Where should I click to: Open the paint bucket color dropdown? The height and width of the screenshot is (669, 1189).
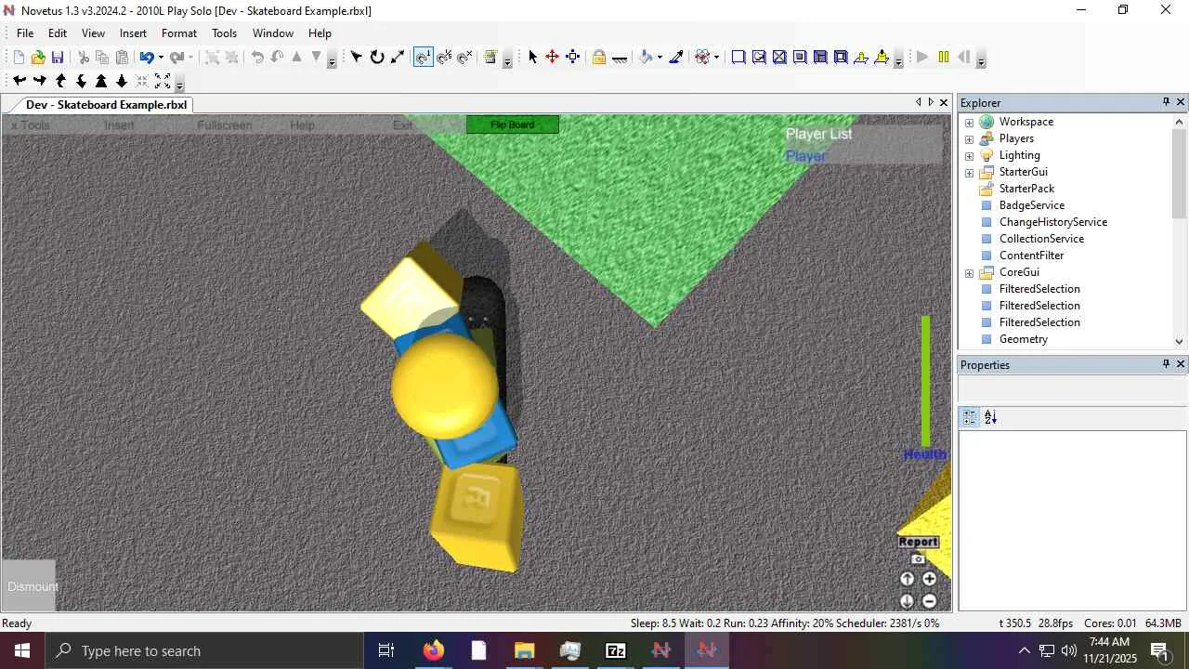660,58
